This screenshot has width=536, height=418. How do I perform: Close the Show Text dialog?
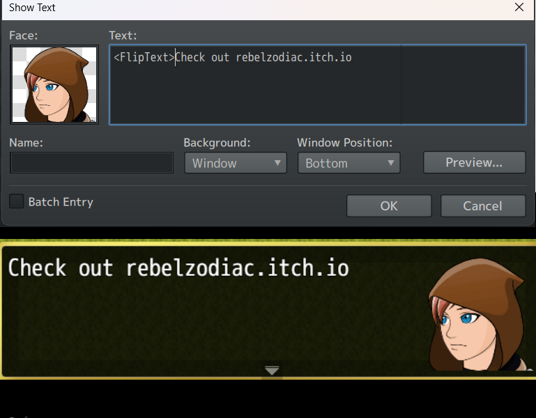click(519, 7)
